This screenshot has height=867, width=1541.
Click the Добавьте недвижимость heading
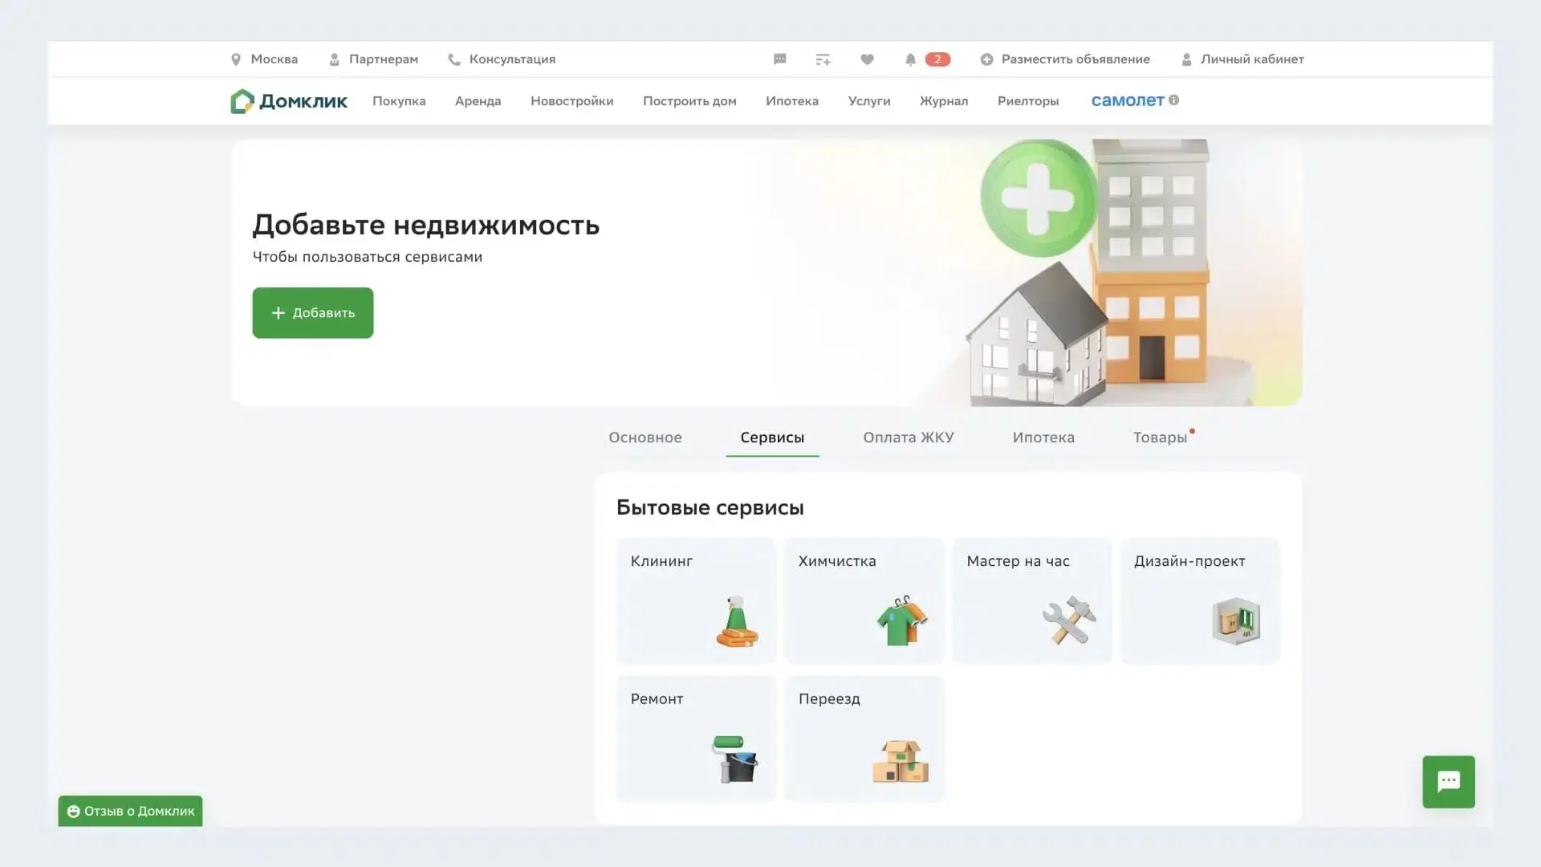(x=425, y=226)
